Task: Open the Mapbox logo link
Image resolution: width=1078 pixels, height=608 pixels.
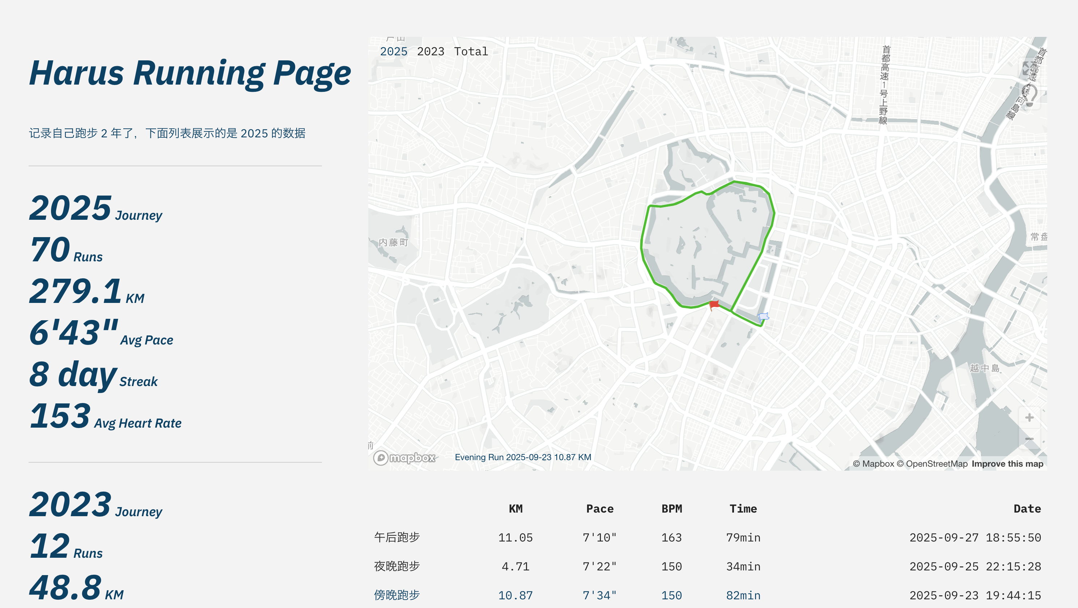Action: pos(404,458)
